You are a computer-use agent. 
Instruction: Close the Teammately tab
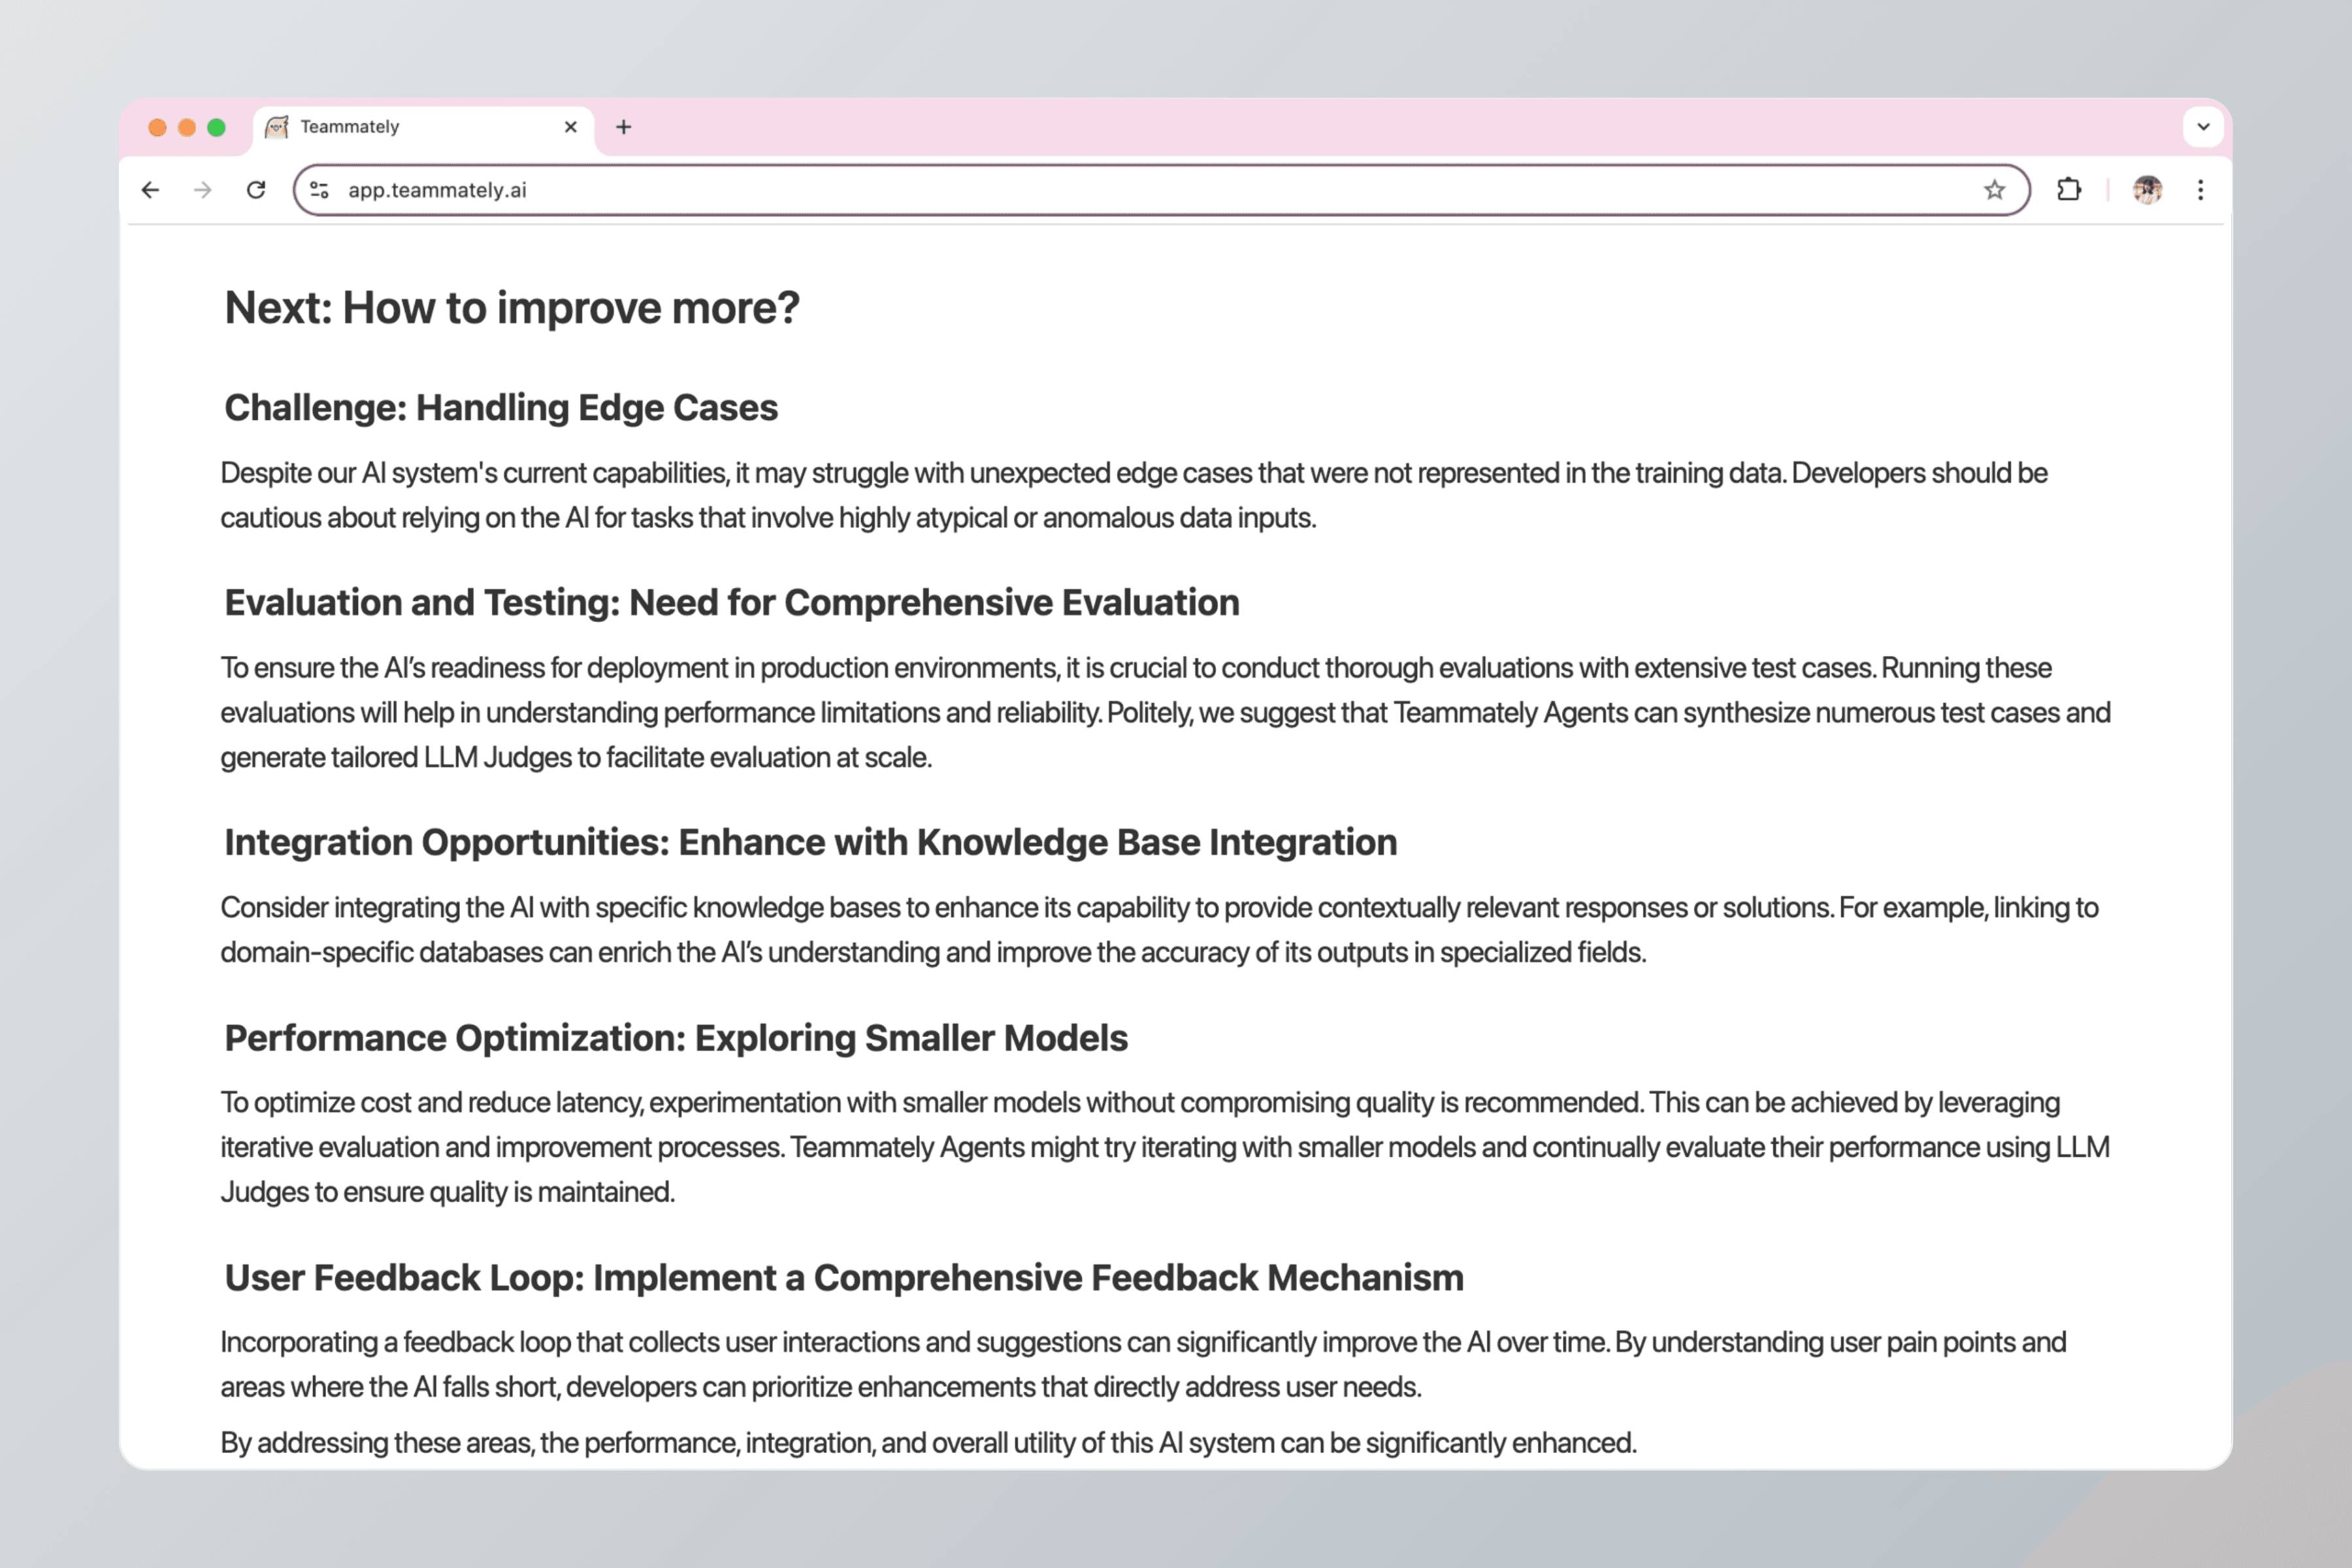point(571,127)
